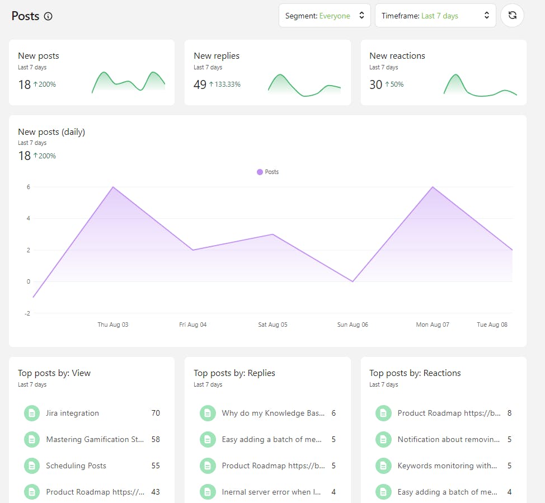Click the document icon next to Scheduling Posts
545x503 pixels.
(x=32, y=466)
